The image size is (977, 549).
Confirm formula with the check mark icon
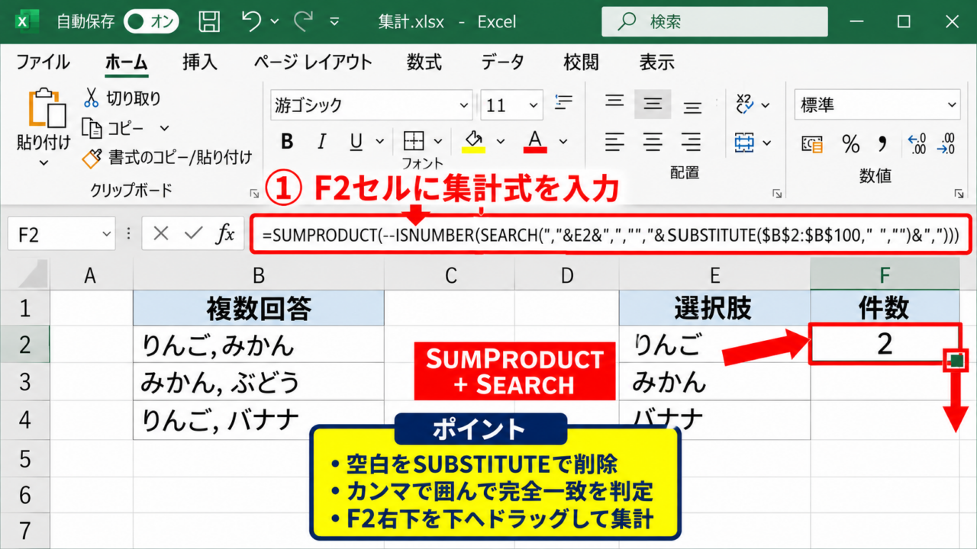tap(192, 234)
